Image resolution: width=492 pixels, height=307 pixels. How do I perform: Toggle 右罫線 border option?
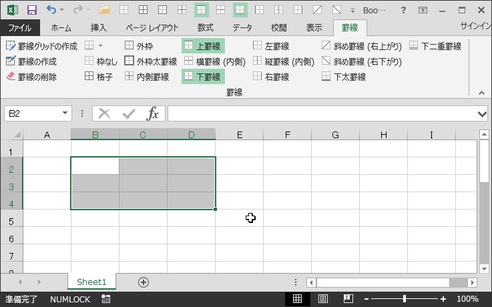[x=271, y=77]
